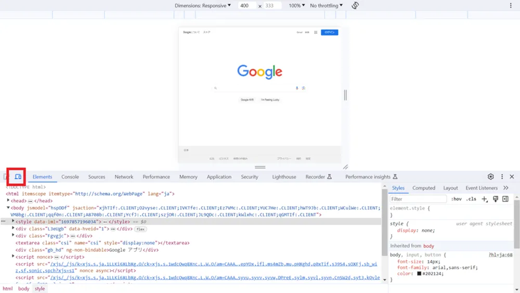Open the Recorder tab

pos(318,177)
